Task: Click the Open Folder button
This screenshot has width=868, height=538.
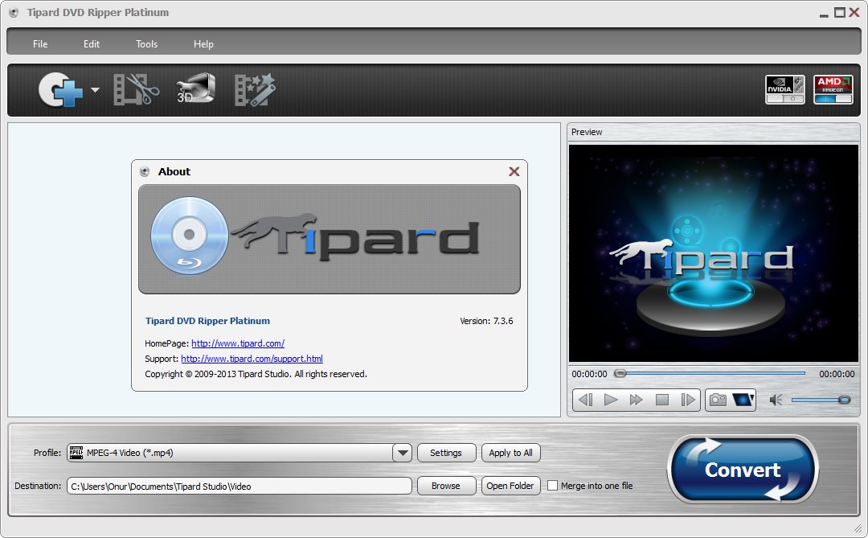Action: tap(510, 486)
